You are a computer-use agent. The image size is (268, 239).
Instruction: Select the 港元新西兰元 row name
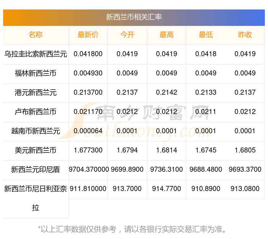tap(36, 93)
